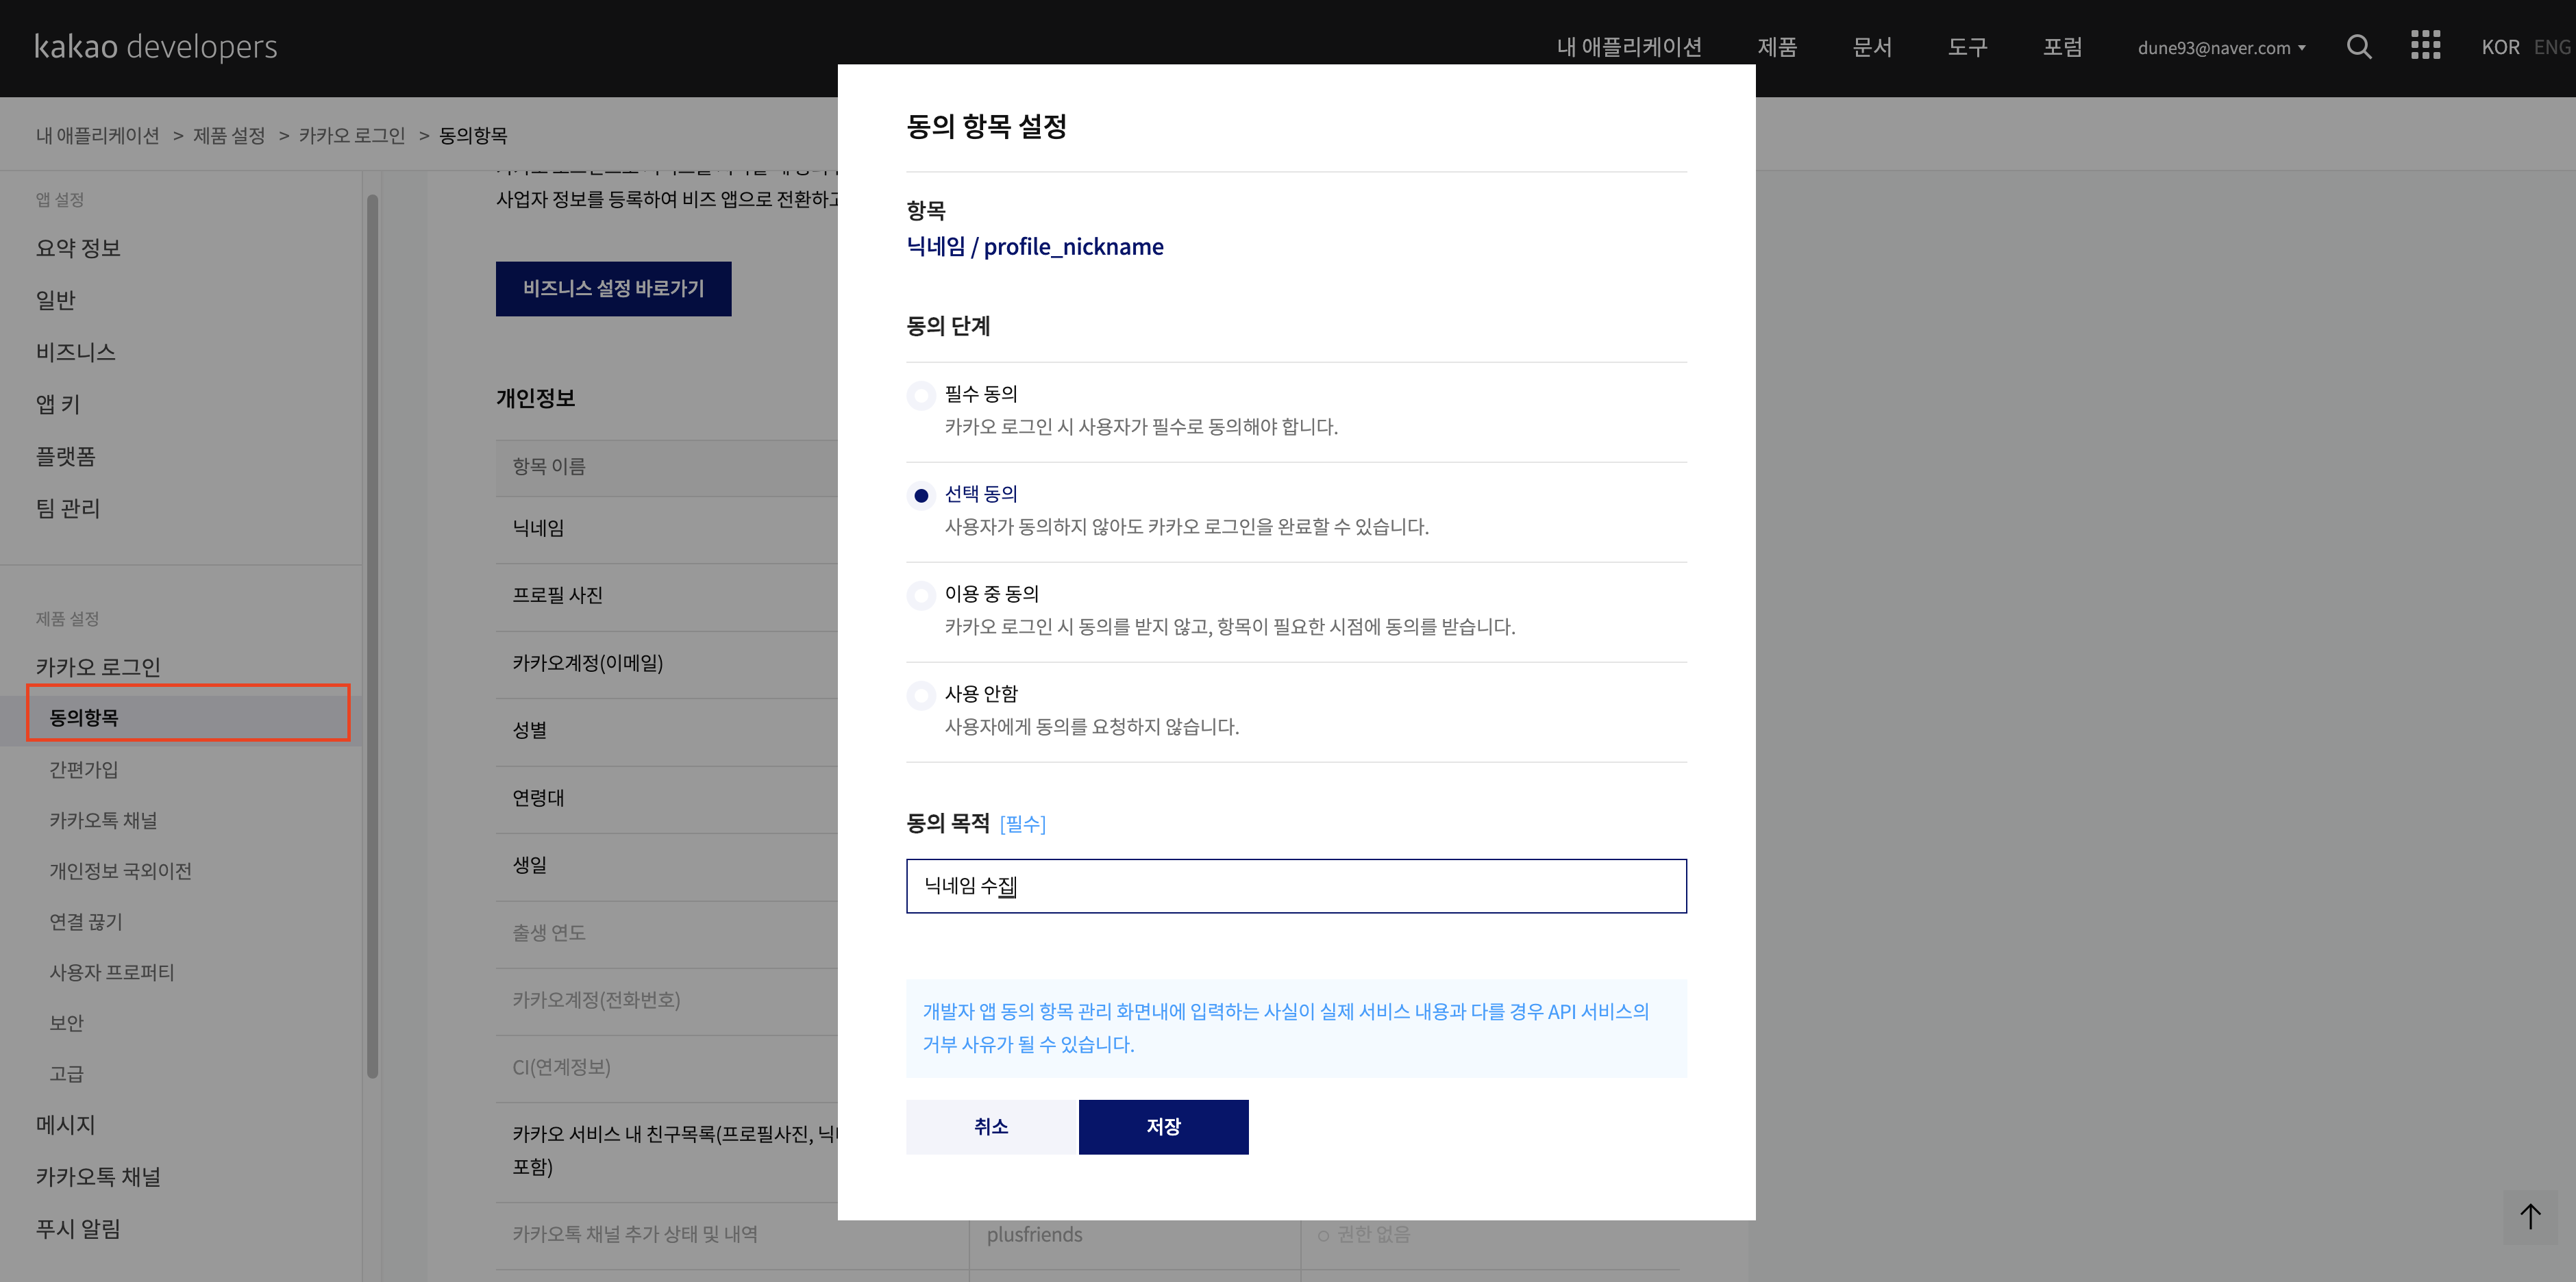Click into the 동의 목적 input field
This screenshot has width=2576, height=1282.
(1296, 885)
